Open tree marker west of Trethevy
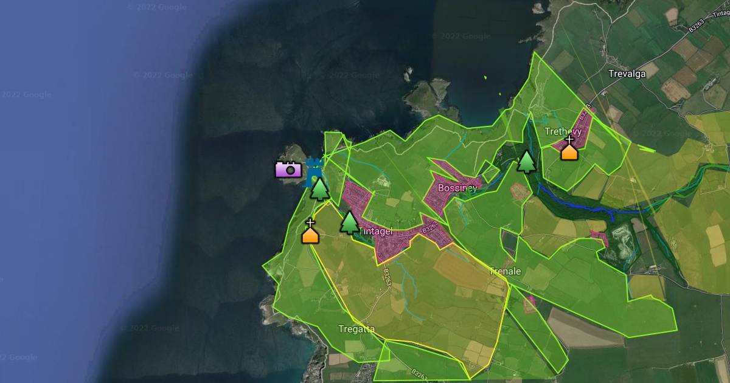The height and width of the screenshot is (383, 730). 526,162
